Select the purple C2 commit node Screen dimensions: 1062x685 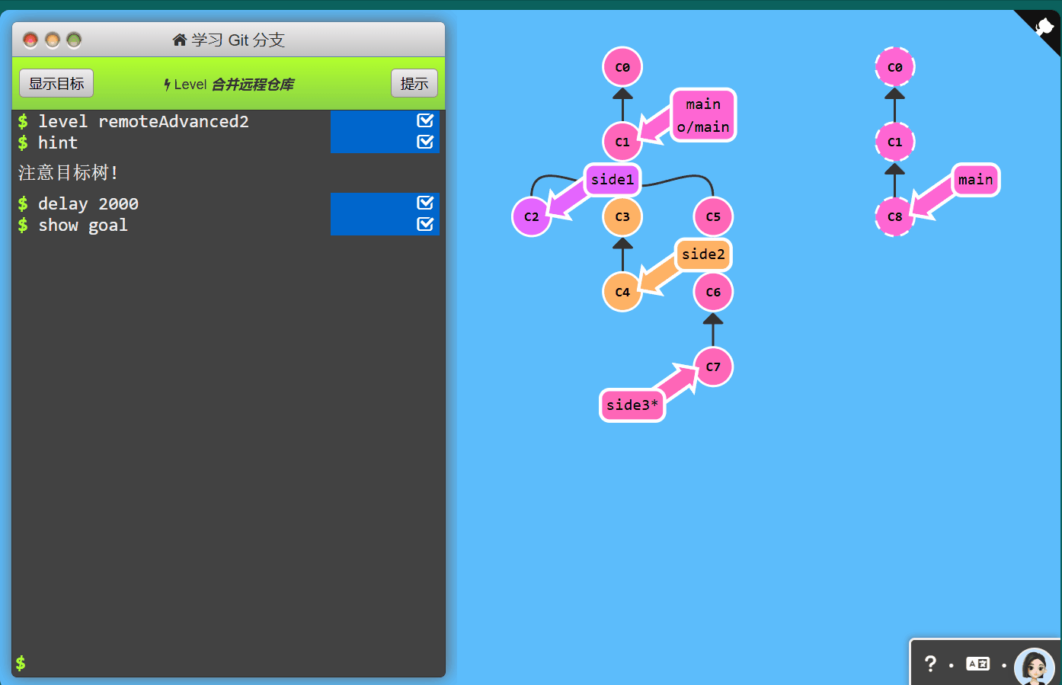pyautogui.click(x=531, y=216)
